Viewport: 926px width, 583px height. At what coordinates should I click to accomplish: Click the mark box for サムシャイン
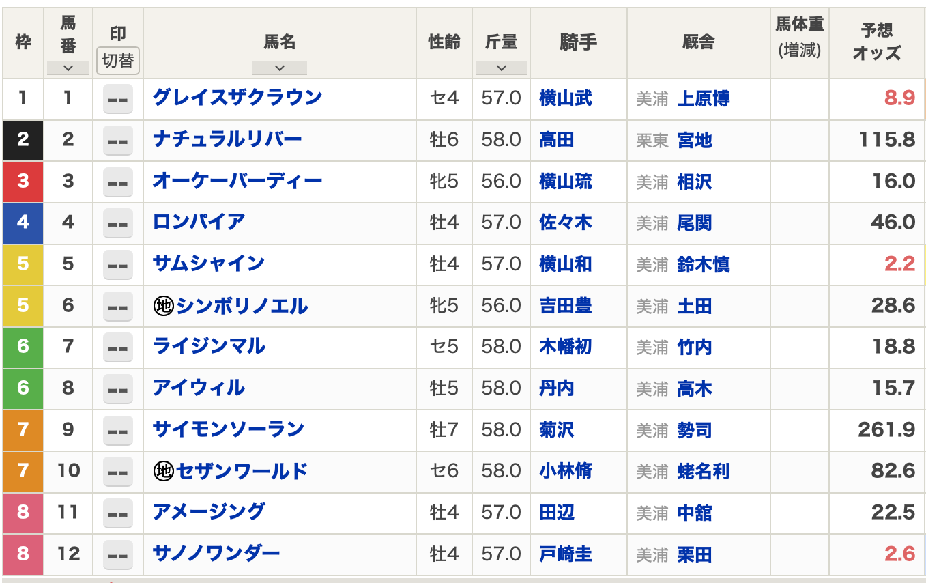click(x=118, y=265)
